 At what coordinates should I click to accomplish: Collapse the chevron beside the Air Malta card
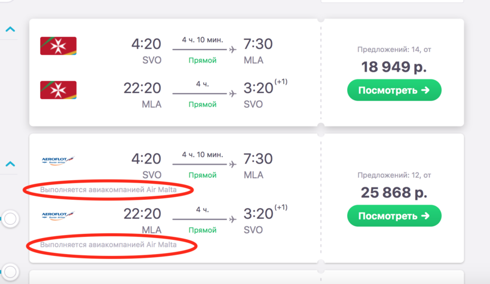coord(10,29)
